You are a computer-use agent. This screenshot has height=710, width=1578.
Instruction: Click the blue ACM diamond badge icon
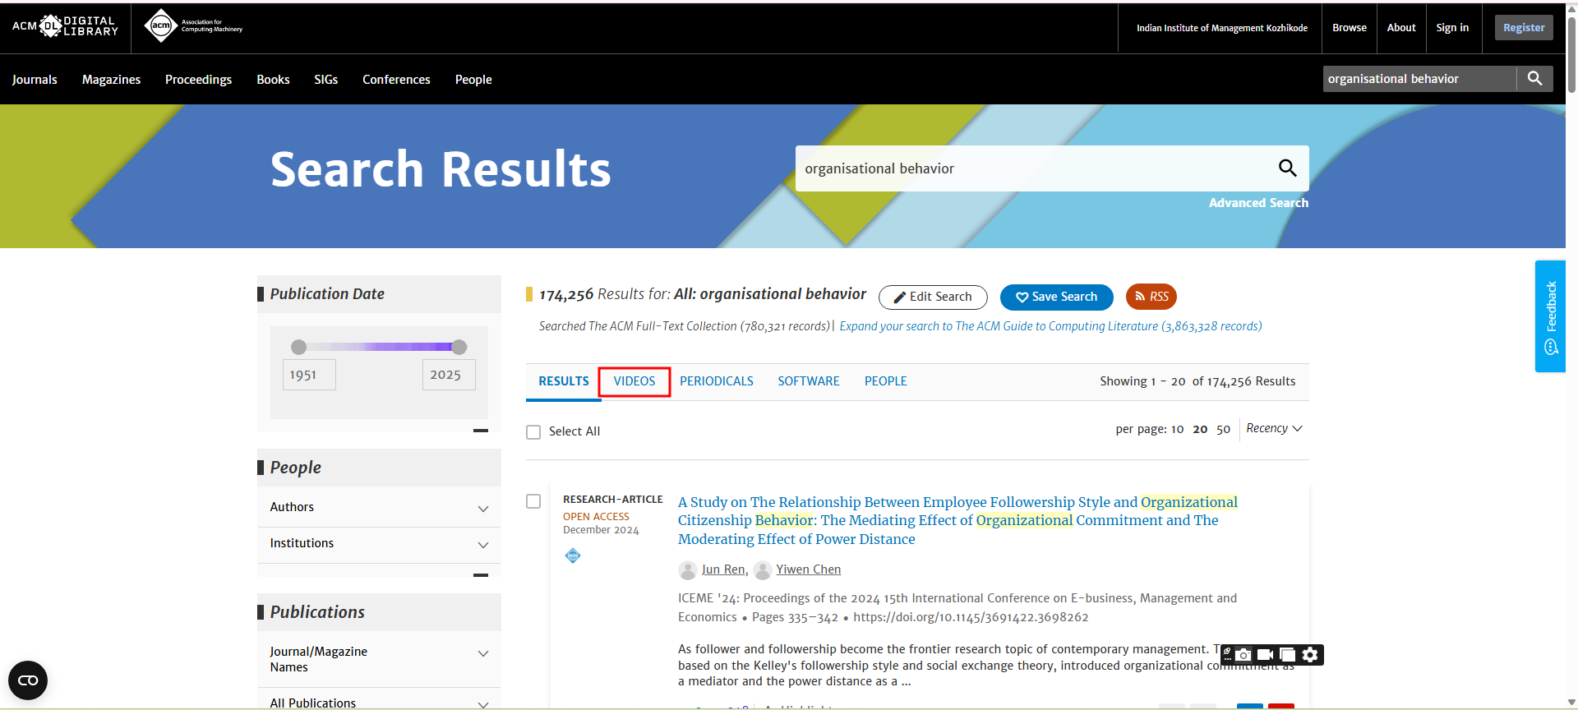[573, 556]
